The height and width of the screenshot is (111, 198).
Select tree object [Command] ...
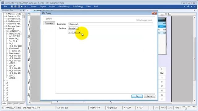(x=15, y=48)
